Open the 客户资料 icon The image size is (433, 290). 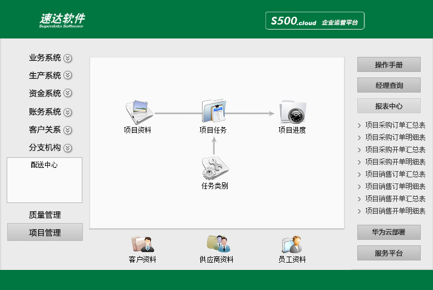pos(143,244)
